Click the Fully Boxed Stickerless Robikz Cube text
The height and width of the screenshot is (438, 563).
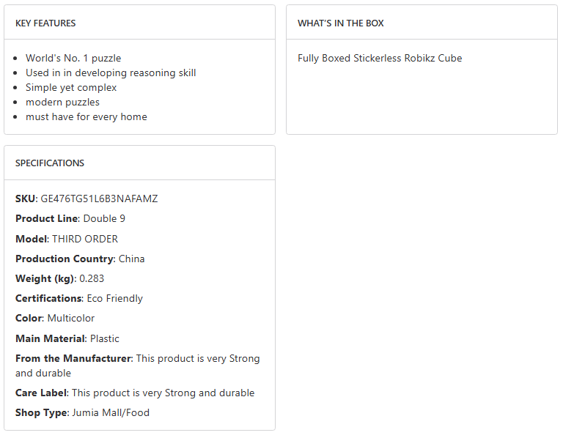click(380, 59)
